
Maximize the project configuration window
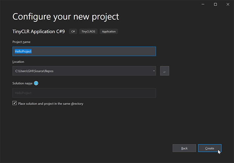pos(215,4)
